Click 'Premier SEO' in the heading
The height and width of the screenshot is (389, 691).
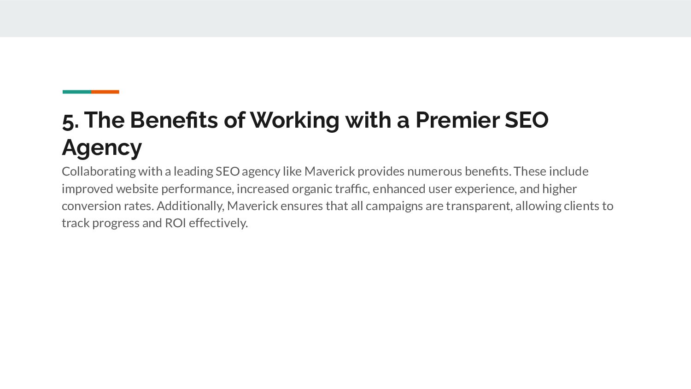point(482,120)
